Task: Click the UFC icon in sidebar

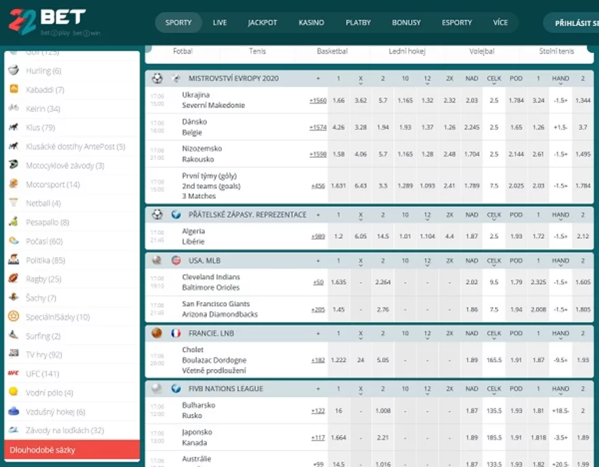Action: click(13, 374)
